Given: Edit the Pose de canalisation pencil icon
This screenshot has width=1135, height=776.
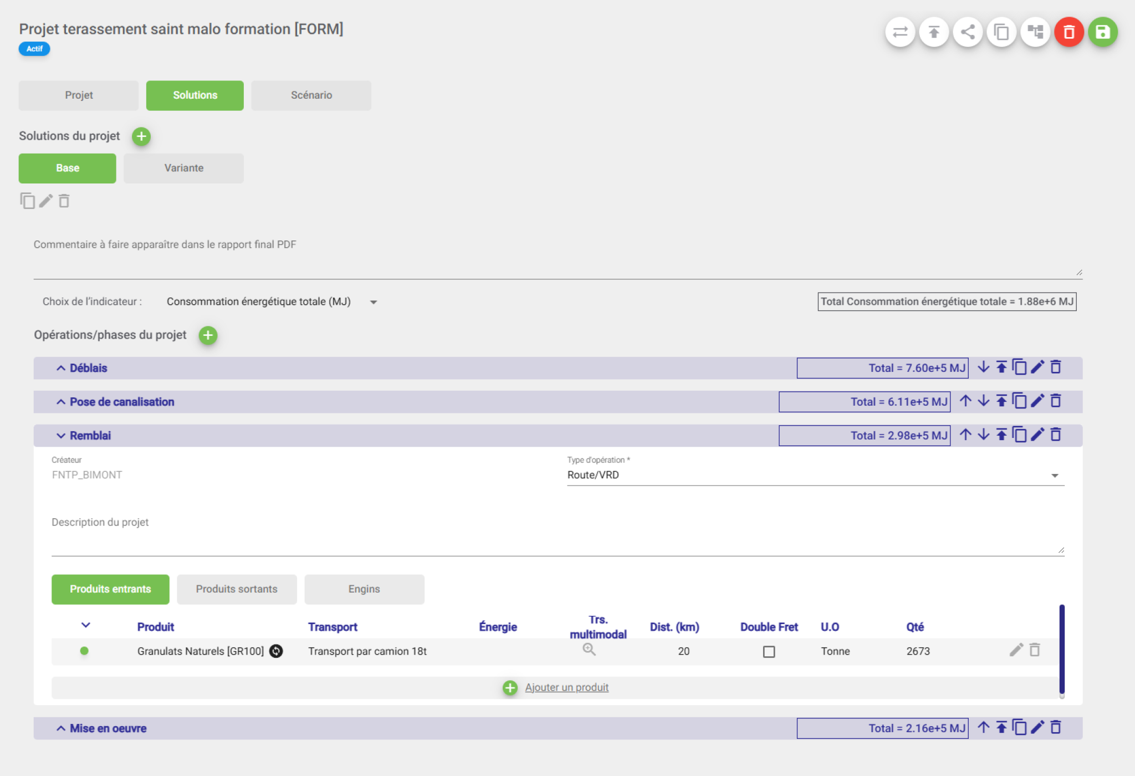Looking at the screenshot, I should coord(1037,401).
